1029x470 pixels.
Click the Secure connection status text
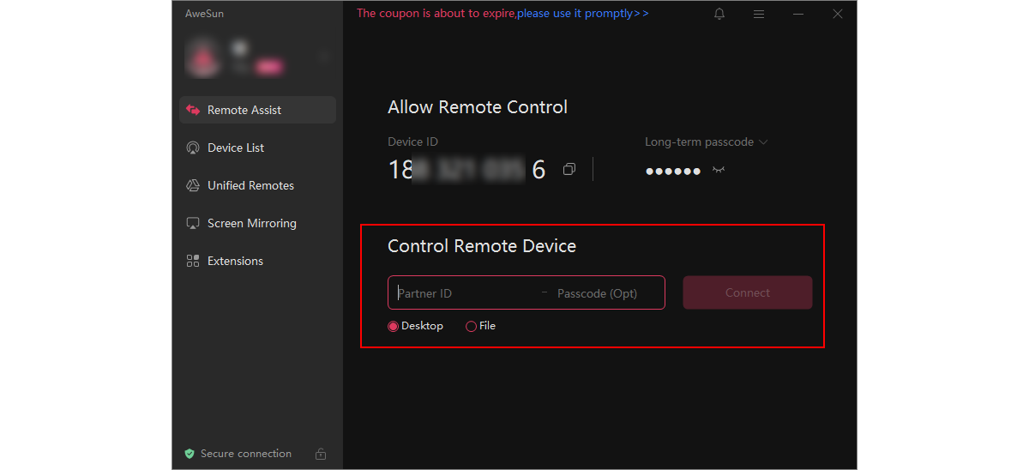[246, 454]
